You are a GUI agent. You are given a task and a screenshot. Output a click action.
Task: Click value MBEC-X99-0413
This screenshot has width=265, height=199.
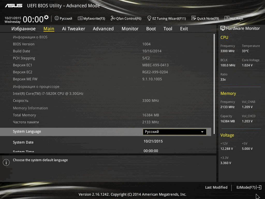point(156,65)
